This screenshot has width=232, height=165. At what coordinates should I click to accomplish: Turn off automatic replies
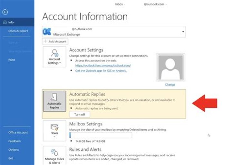[x=80, y=115]
